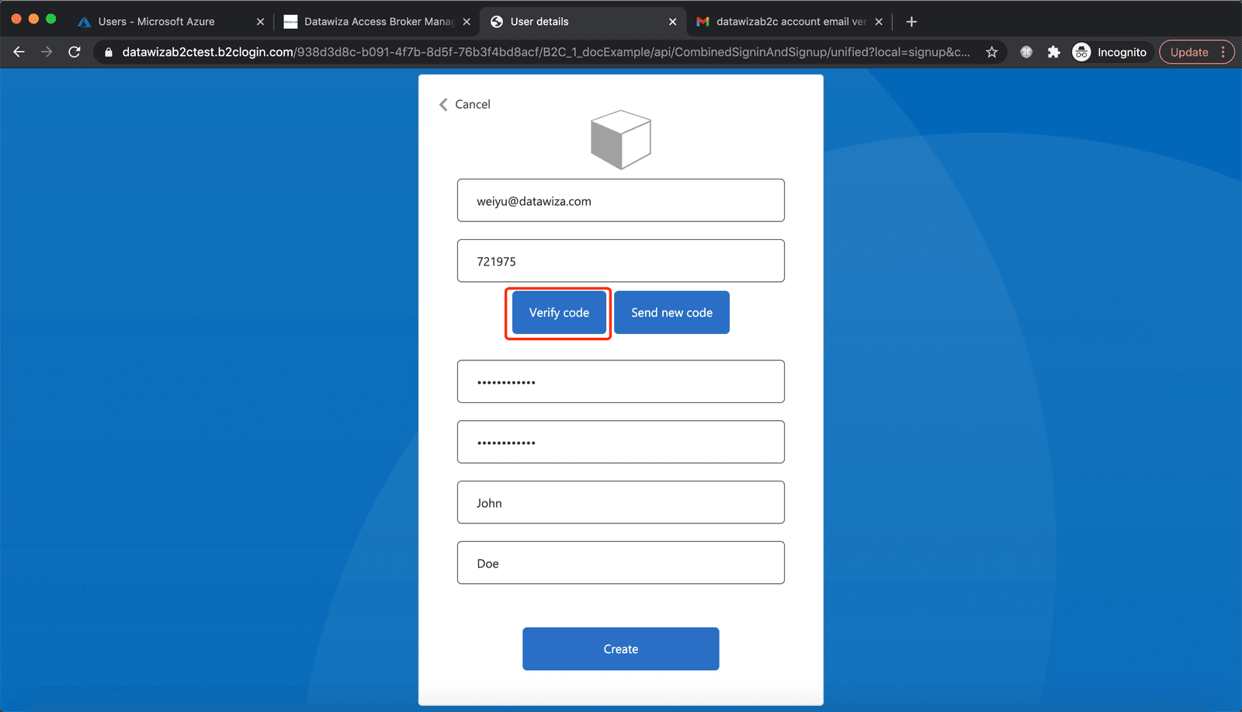1242x712 pixels.
Task: Click the first name field containing John
Action: (x=621, y=502)
